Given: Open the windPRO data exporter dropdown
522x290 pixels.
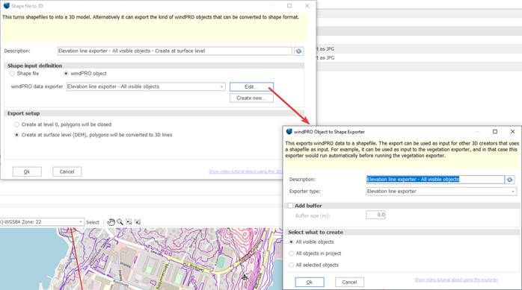Looking at the screenshot, I should 146,86.
